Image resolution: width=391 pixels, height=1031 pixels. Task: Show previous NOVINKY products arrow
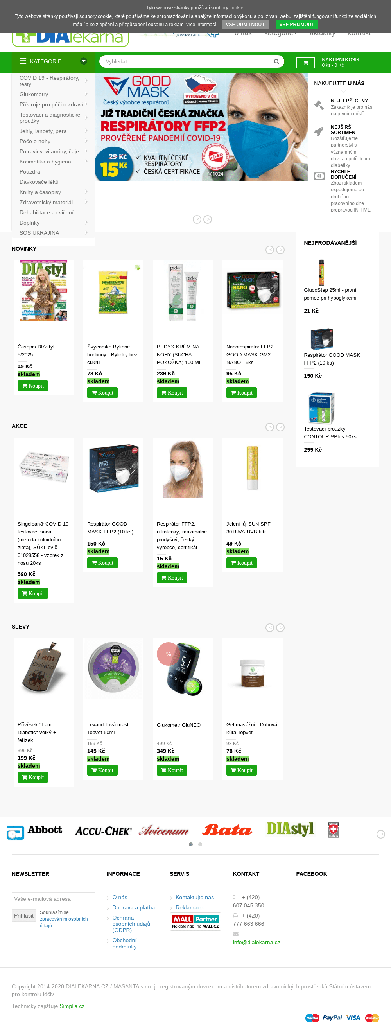tap(270, 250)
